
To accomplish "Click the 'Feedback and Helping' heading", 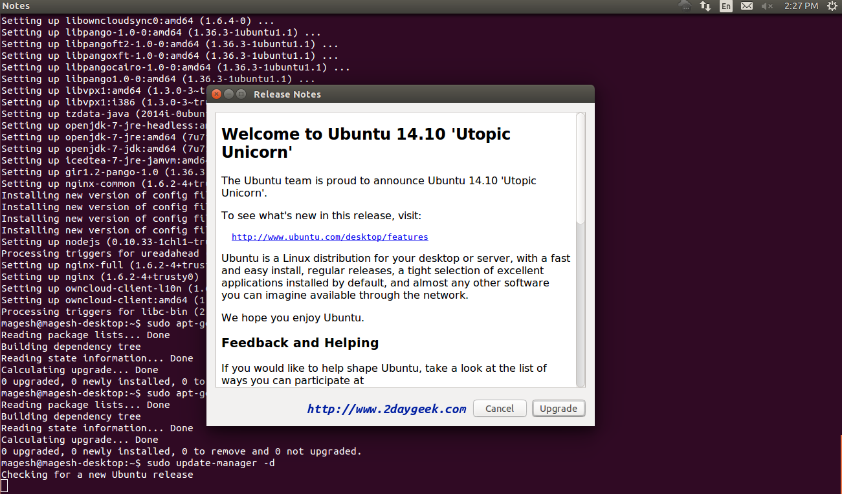I will point(300,343).
